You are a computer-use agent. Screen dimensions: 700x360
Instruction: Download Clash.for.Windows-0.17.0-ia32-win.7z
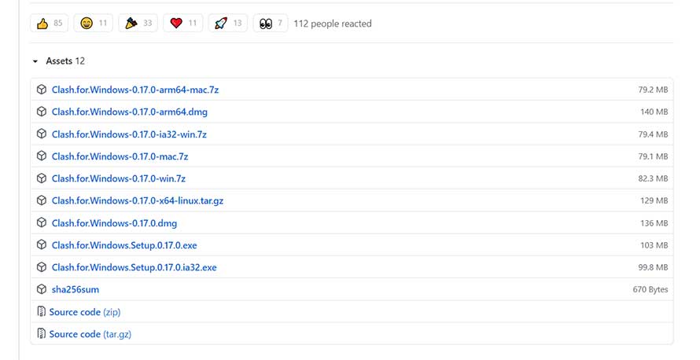click(x=129, y=134)
